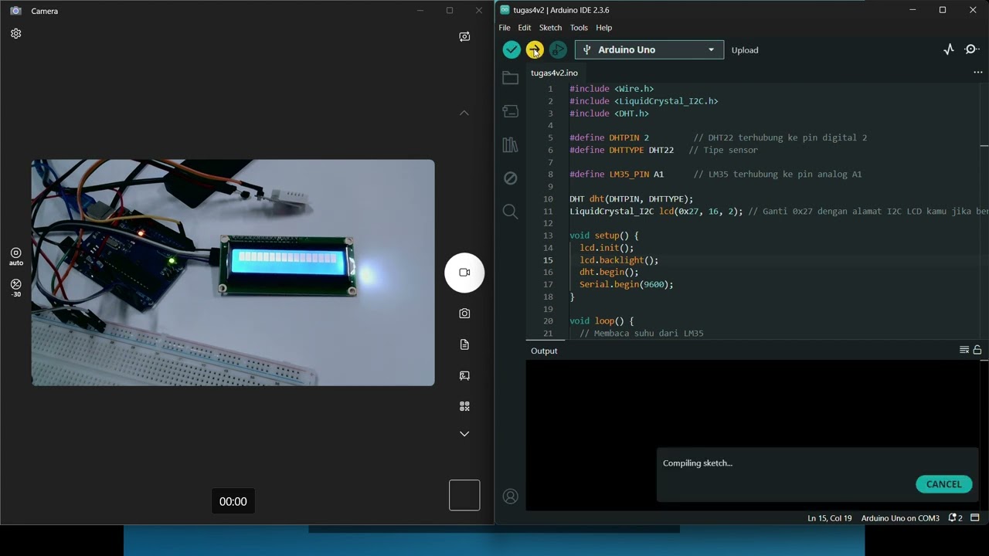Screen dimensions: 989x556
Task: Switch to document scan mode in Camera
Action: point(464,344)
